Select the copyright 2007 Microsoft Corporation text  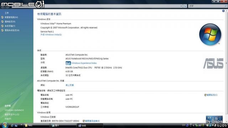click(x=69, y=28)
